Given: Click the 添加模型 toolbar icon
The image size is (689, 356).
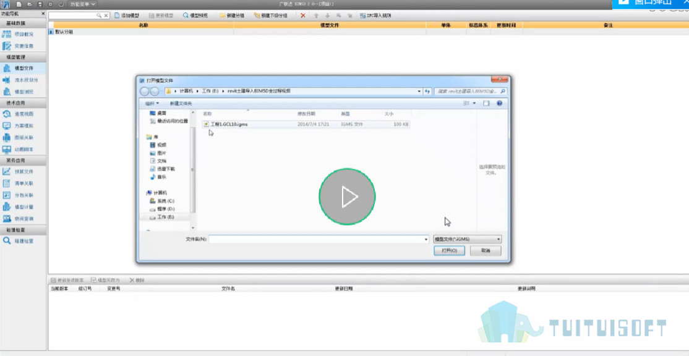Looking at the screenshot, I should pos(127,15).
